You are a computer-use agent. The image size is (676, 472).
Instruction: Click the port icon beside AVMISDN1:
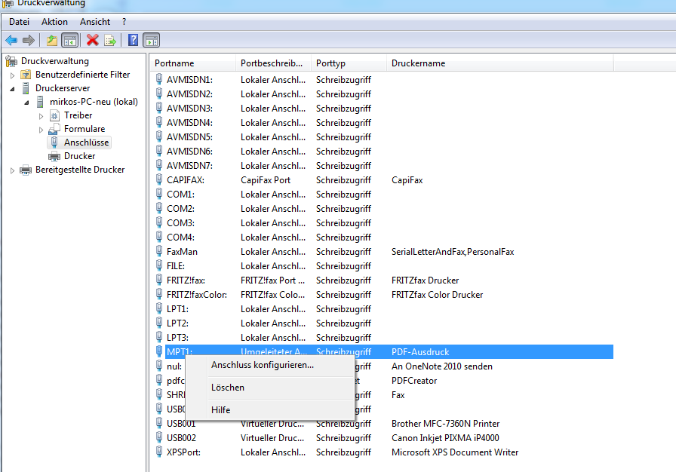(x=159, y=79)
